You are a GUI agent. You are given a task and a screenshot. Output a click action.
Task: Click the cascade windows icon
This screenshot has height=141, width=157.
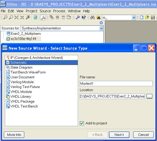52,17
